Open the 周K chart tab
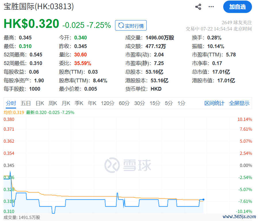Image resolution: width=258 pixels, height=221 pixels. point(53,103)
